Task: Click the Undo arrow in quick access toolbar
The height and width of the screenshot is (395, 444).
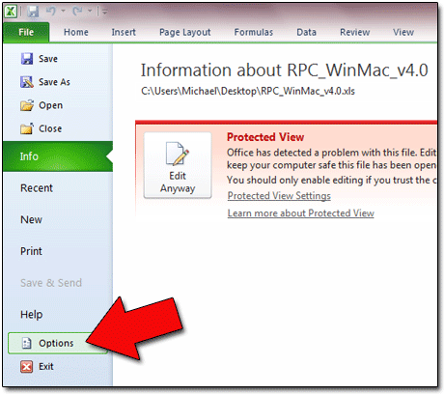Action: (51, 12)
